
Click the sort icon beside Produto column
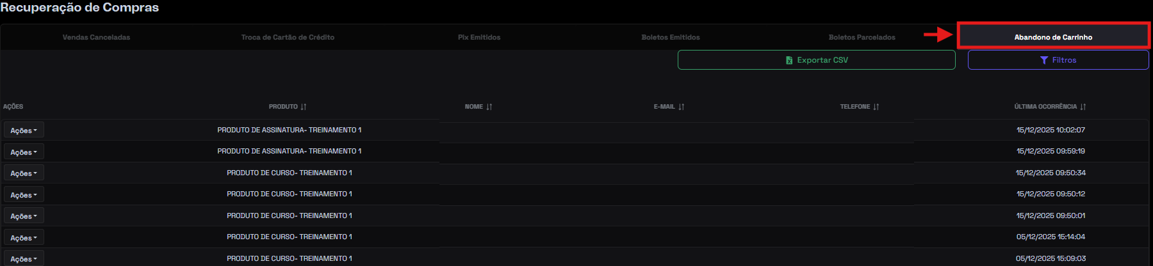[x=304, y=107]
